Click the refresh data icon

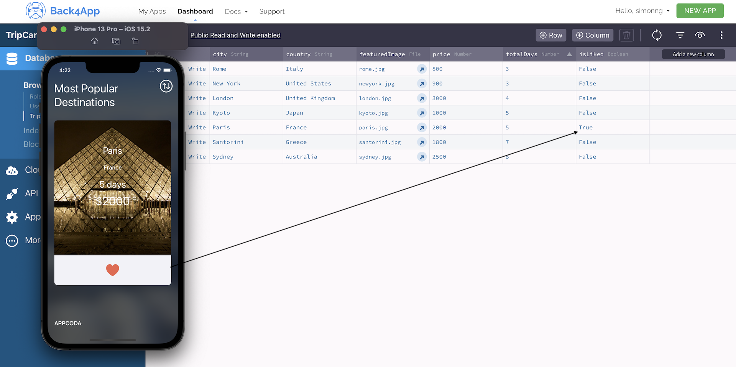click(657, 35)
